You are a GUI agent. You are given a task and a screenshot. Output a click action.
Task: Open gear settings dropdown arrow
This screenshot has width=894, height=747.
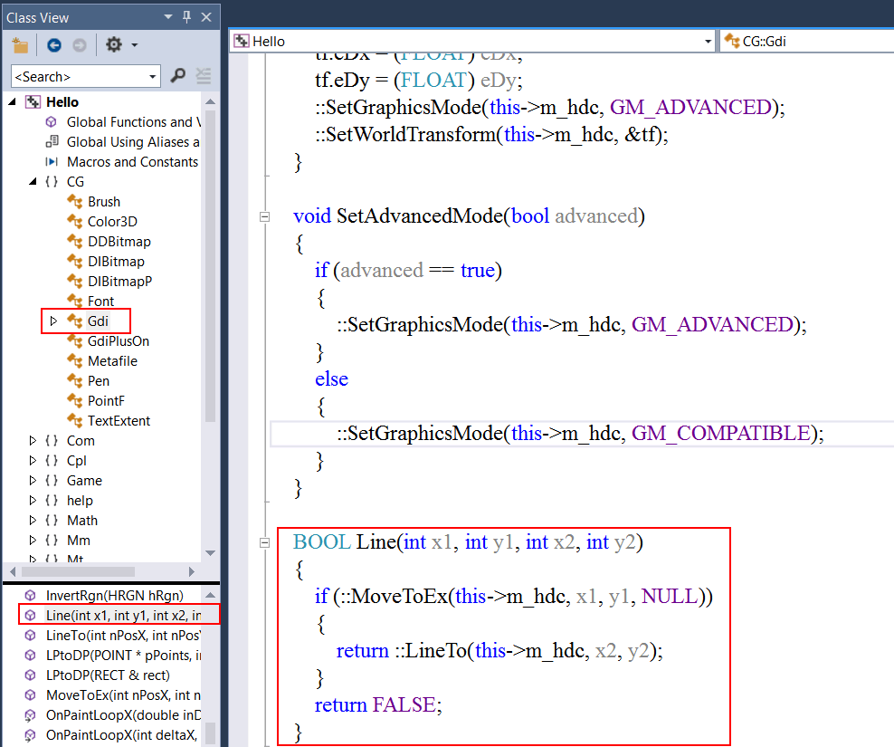tap(135, 44)
